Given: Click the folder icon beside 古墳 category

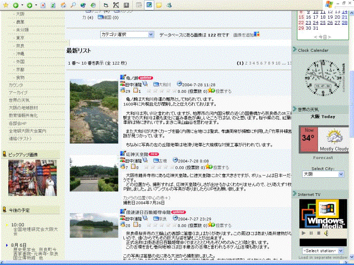Looking at the screenshot, I should click(x=156, y=161).
